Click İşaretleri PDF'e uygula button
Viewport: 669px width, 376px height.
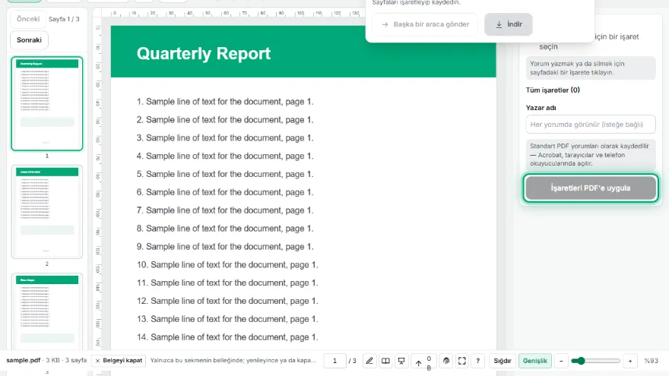(591, 188)
